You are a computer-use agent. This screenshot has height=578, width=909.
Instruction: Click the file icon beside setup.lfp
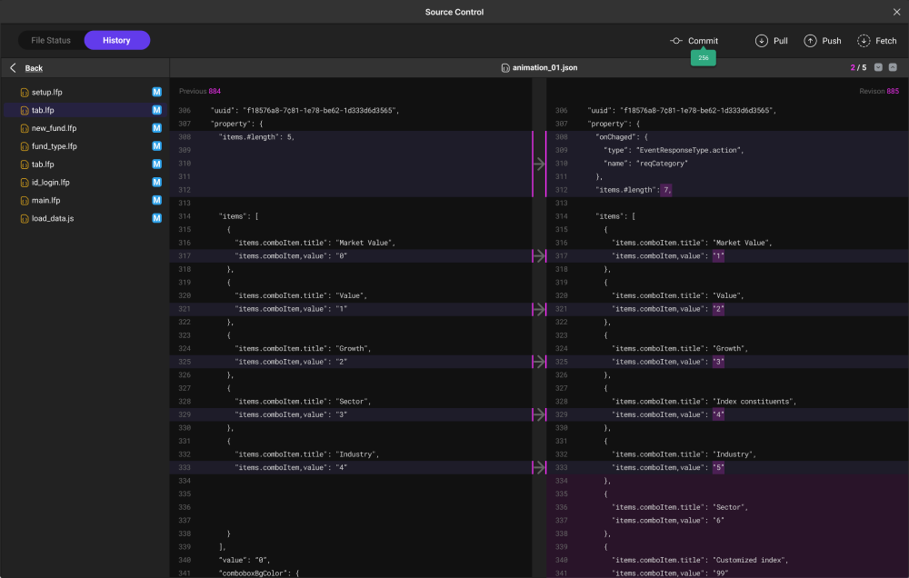pos(25,93)
